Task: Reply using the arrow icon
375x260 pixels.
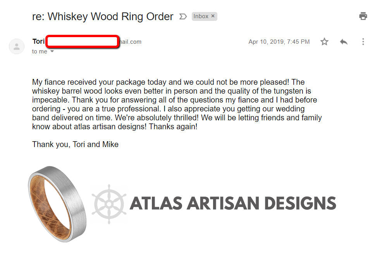Action: point(344,42)
